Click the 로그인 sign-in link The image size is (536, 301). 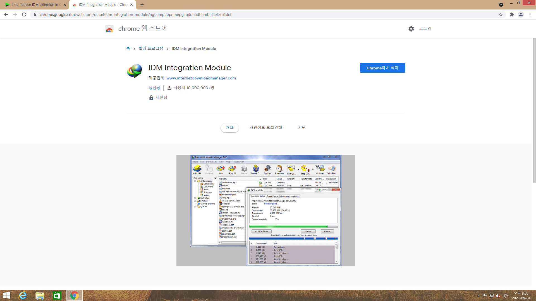pyautogui.click(x=425, y=28)
